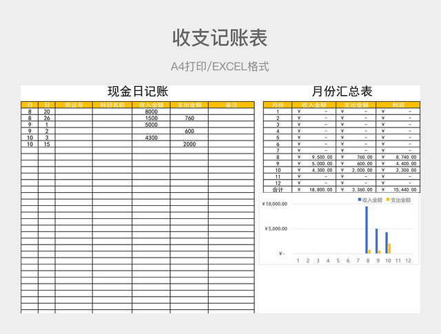The height and width of the screenshot is (334, 441).
Task: Select the chart x-axis label 5
Action: pos(338,260)
